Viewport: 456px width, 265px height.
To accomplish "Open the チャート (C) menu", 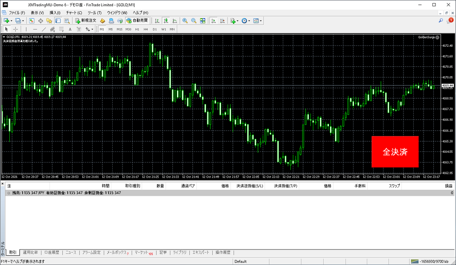I will 74,13.
